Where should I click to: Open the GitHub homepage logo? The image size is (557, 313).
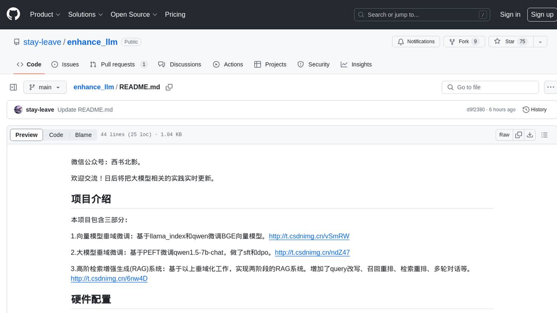pos(13,14)
